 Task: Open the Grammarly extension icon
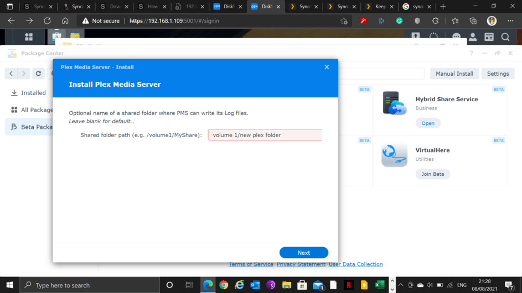pyautogui.click(x=399, y=20)
